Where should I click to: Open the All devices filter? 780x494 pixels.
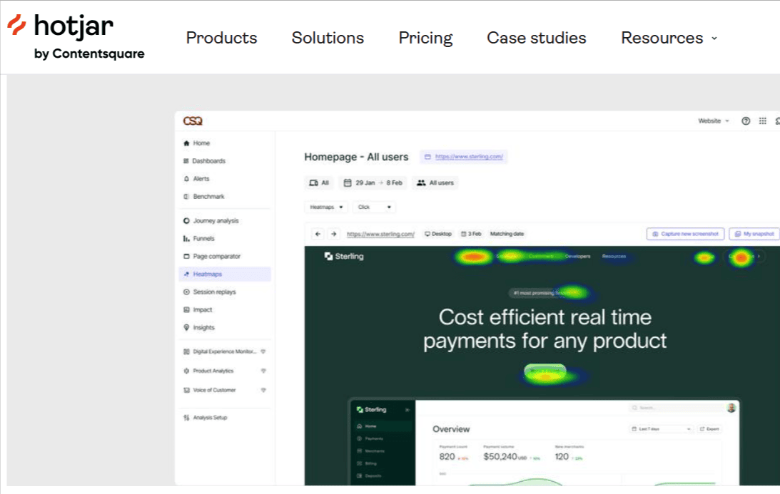coord(319,183)
